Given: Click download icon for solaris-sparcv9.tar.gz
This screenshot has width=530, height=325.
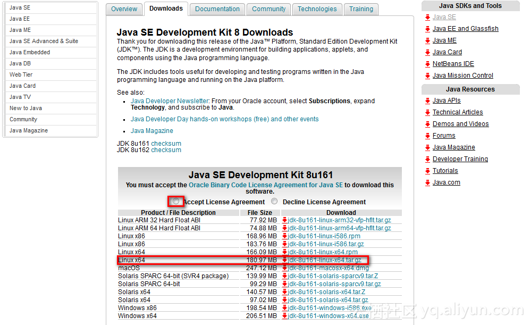Looking at the screenshot, I should 284,284.
